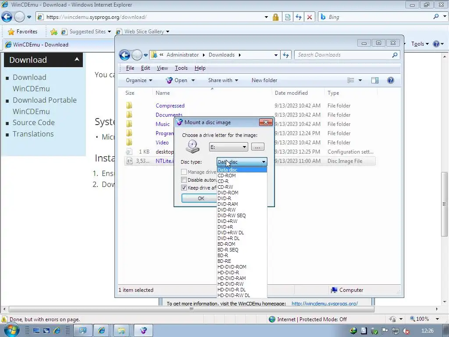The height and width of the screenshot is (337, 449).
Task: Open Suggested Sites favorites link
Action: tap(86, 32)
